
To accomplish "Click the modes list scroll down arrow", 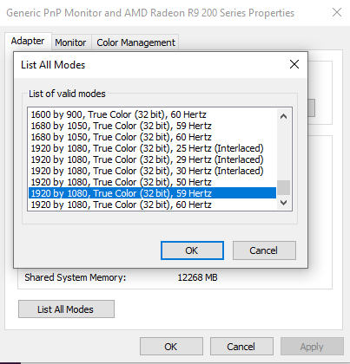I will tap(283, 203).
